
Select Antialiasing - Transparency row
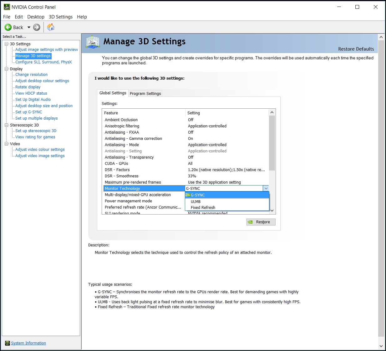click(185, 157)
